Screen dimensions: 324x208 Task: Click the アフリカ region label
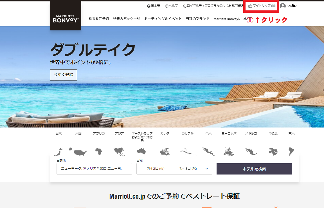point(99,134)
